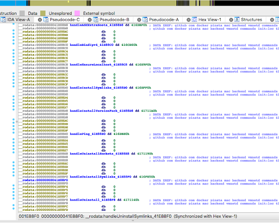Viewport: 279px width, 223px height.
Task: Close the Hex View-1 tab
Action: (x=189, y=20)
